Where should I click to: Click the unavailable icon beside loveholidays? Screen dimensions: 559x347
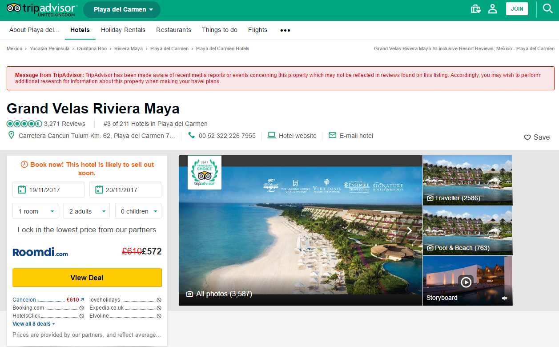(x=159, y=300)
